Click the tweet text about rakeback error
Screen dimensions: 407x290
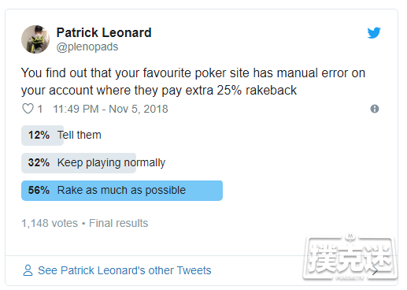pos(193,81)
